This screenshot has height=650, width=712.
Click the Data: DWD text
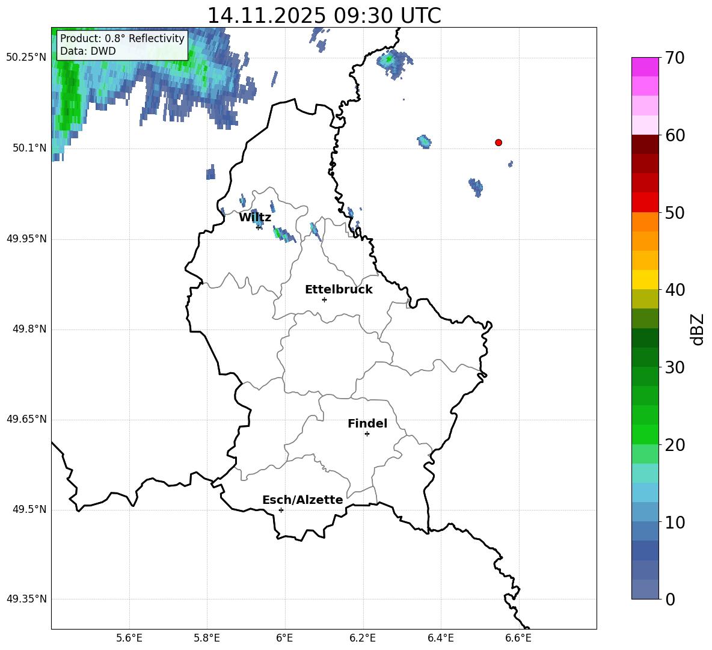point(88,51)
